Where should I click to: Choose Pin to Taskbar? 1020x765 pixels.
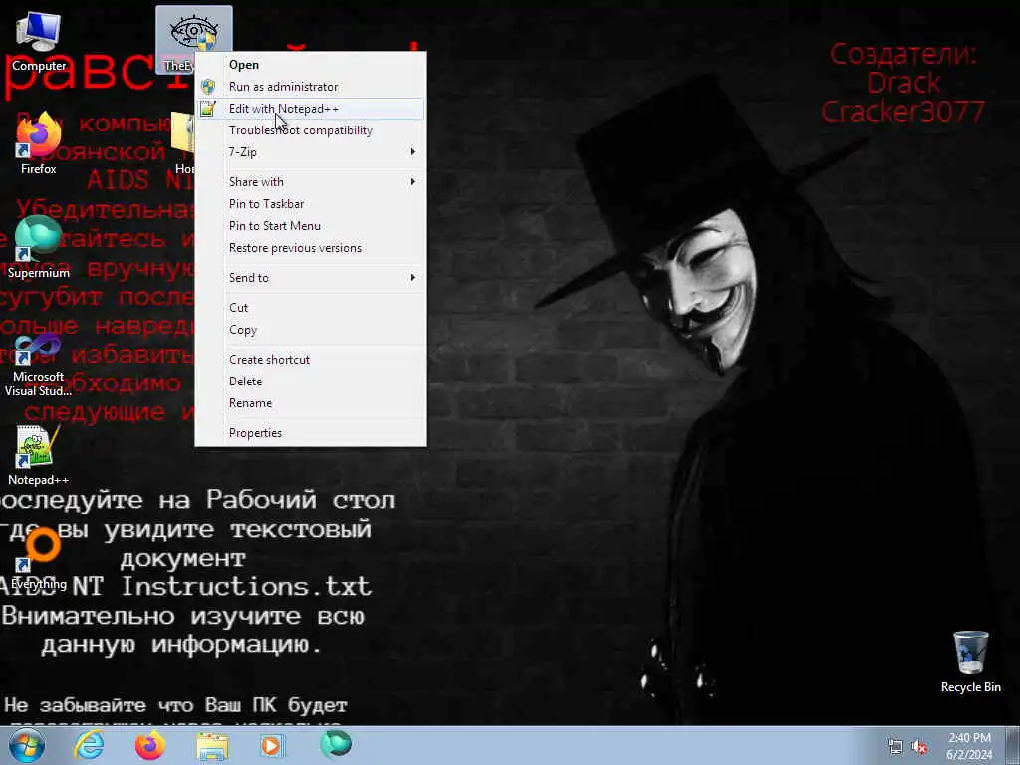click(311, 204)
